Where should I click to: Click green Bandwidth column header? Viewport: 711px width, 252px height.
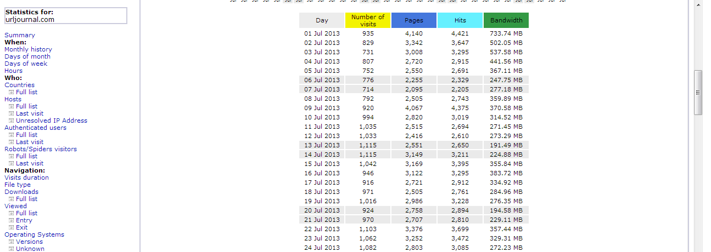click(506, 20)
